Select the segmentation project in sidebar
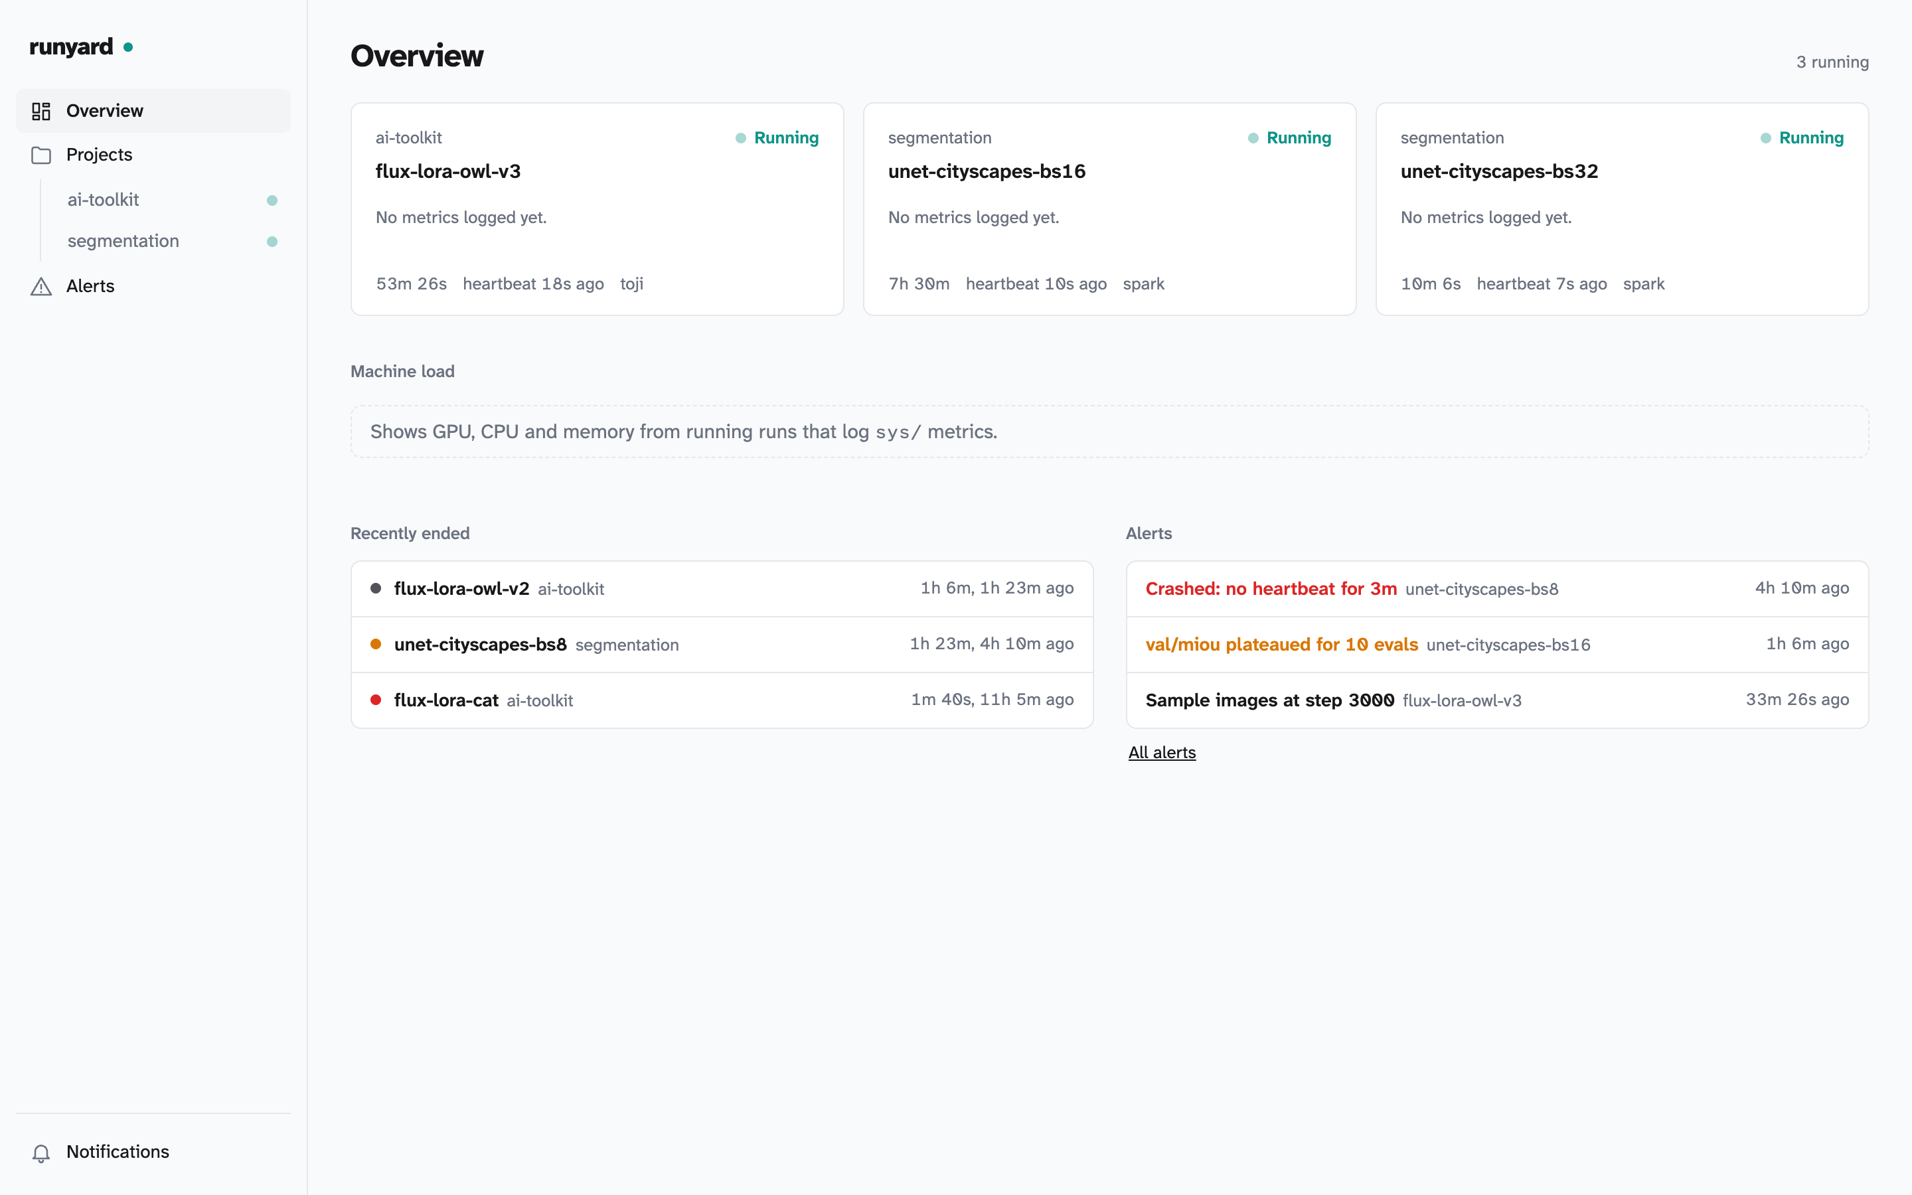Viewport: 1912px width, 1195px height. [x=171, y=241]
